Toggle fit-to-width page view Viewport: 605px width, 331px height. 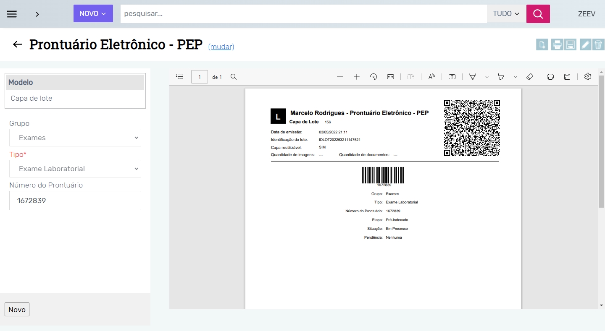(390, 77)
